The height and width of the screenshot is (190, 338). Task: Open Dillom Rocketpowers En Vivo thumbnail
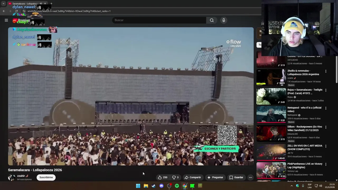[271, 133]
